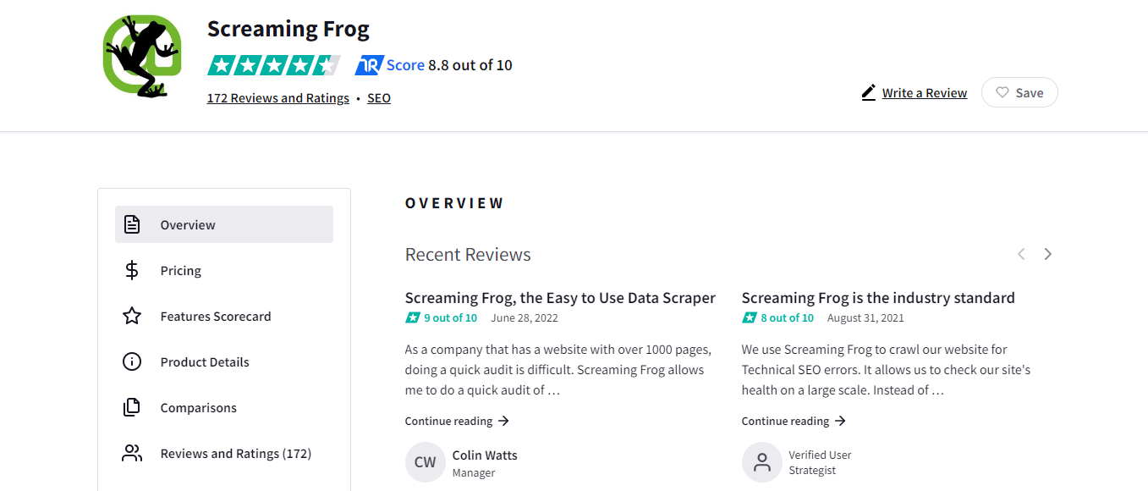Screen dimensions: 1148x491
Task: Click the Comparisons copy icon
Action: 132,407
